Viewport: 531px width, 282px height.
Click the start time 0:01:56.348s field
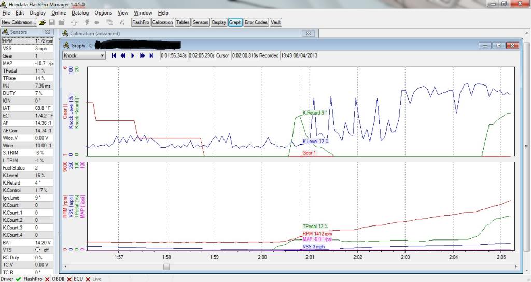pos(174,55)
